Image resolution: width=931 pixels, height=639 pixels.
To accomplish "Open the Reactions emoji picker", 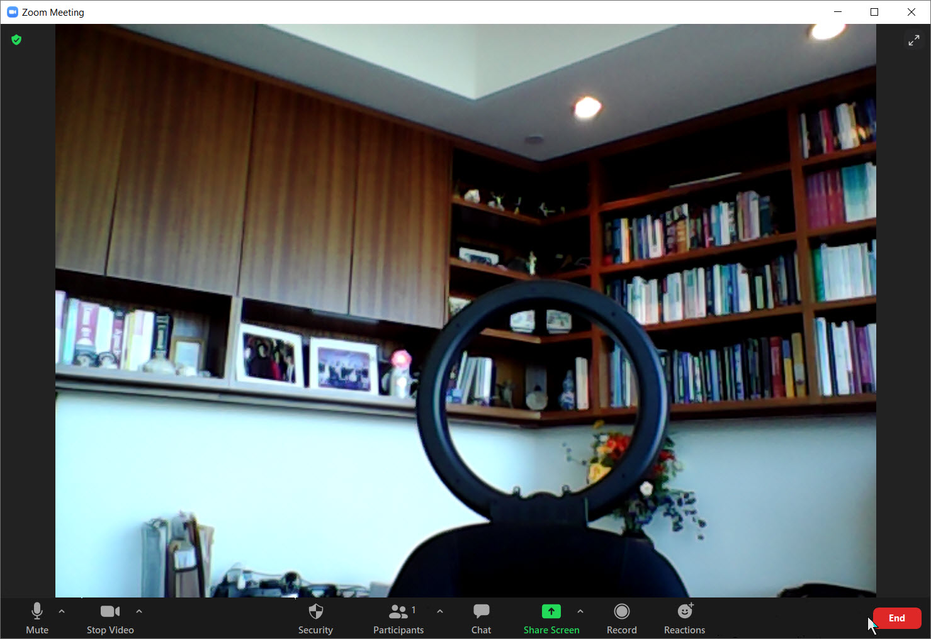I will 684,618.
